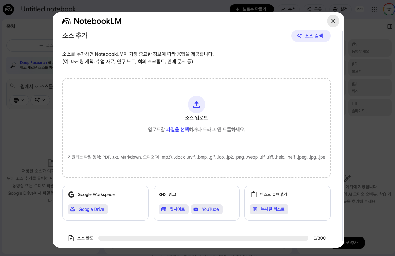Viewport: 395px width, 256px height.
Task: Open the Google apps grid icon
Action: tap(374, 9)
